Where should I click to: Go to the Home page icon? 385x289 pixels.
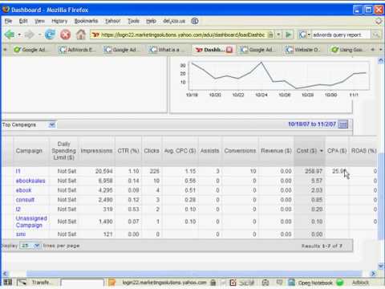pos(81,35)
